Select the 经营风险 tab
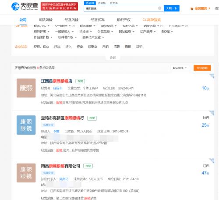The height and width of the screenshot is (200, 219). (x=71, y=20)
